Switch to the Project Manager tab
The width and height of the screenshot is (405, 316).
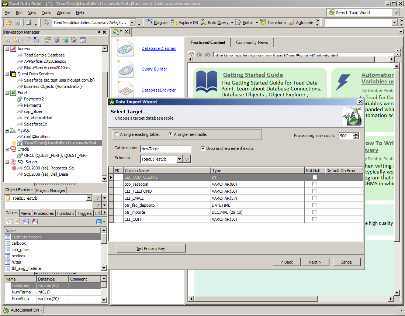coord(51,190)
